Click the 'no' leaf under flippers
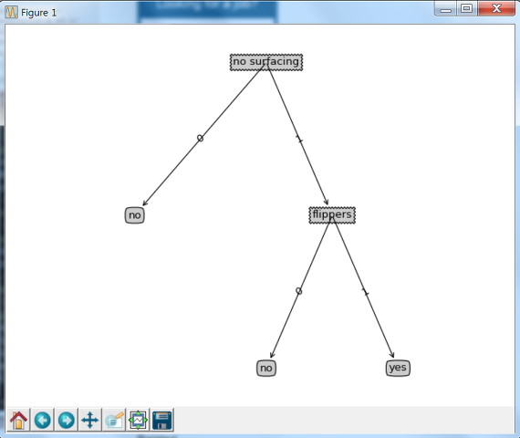This screenshot has height=438, width=520. pos(266,368)
